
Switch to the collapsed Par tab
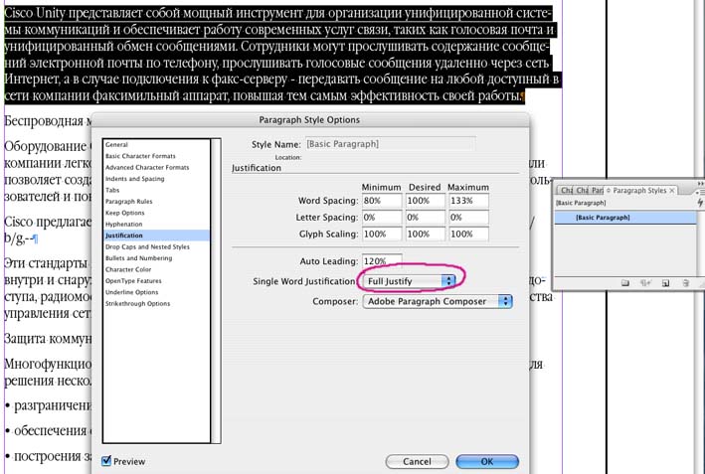pos(597,191)
